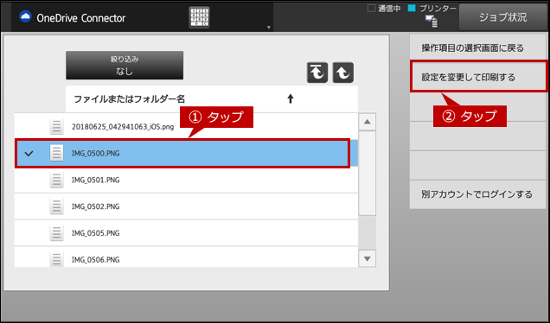Screen dimensions: 550x323
Task: Toggle sort arrow on file name column
Action: tap(290, 98)
